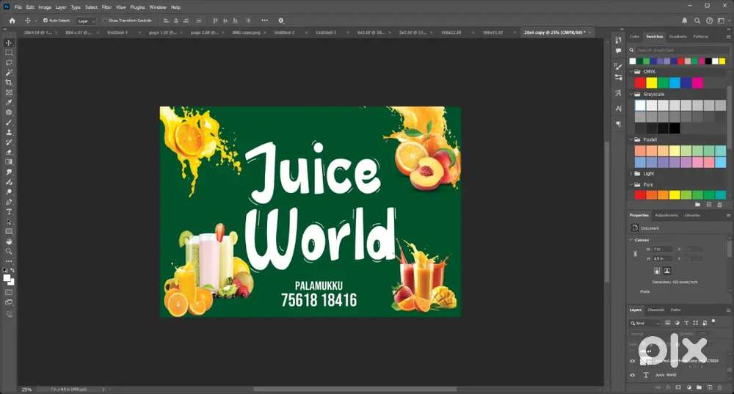
Task: Click the Home icon in options bar
Action: (12, 21)
